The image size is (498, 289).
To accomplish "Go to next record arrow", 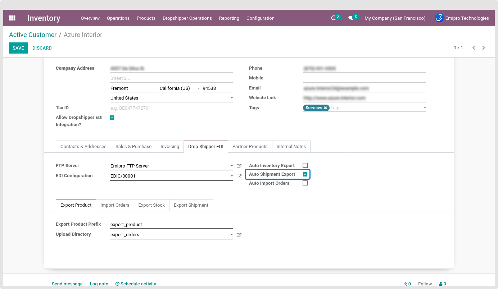I will [484, 48].
